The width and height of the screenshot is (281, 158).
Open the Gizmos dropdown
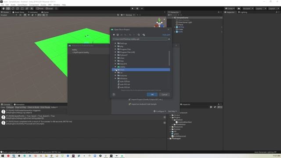pos(130,15)
